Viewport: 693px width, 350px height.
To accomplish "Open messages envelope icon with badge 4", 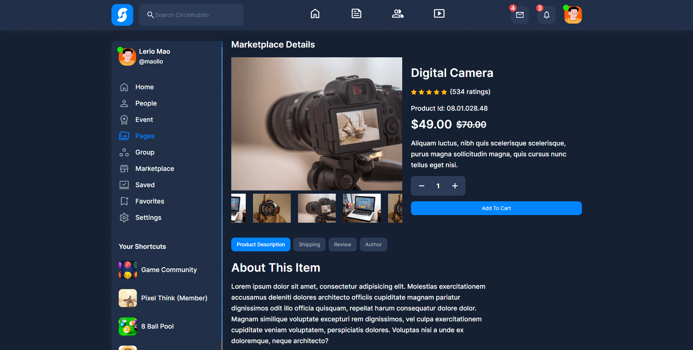I will click(520, 15).
